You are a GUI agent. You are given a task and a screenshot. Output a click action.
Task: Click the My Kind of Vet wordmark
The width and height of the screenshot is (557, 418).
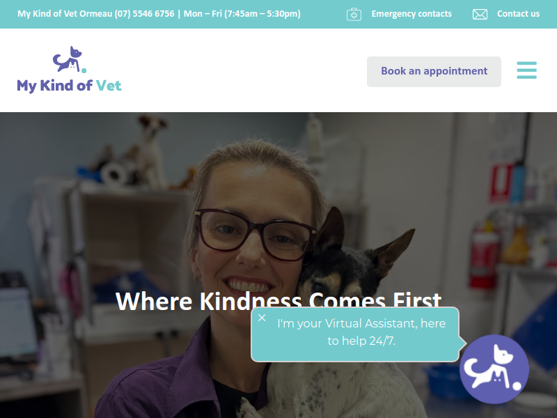tap(69, 86)
